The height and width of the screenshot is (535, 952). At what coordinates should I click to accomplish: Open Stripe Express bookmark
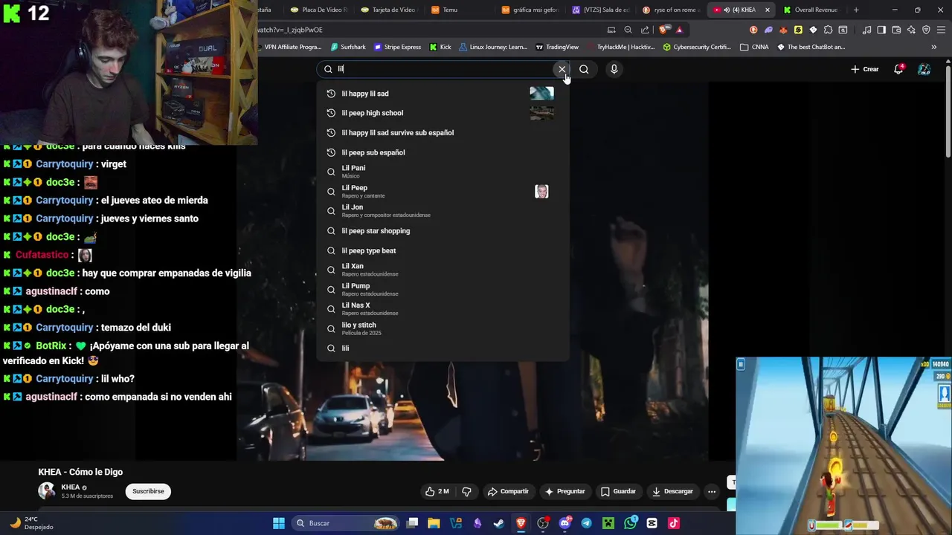click(x=398, y=47)
